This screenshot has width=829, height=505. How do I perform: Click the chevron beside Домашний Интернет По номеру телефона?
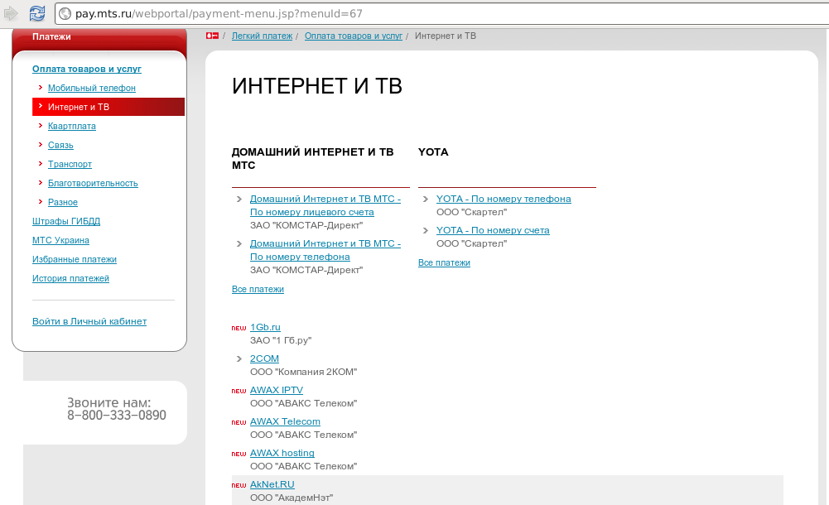click(x=239, y=244)
